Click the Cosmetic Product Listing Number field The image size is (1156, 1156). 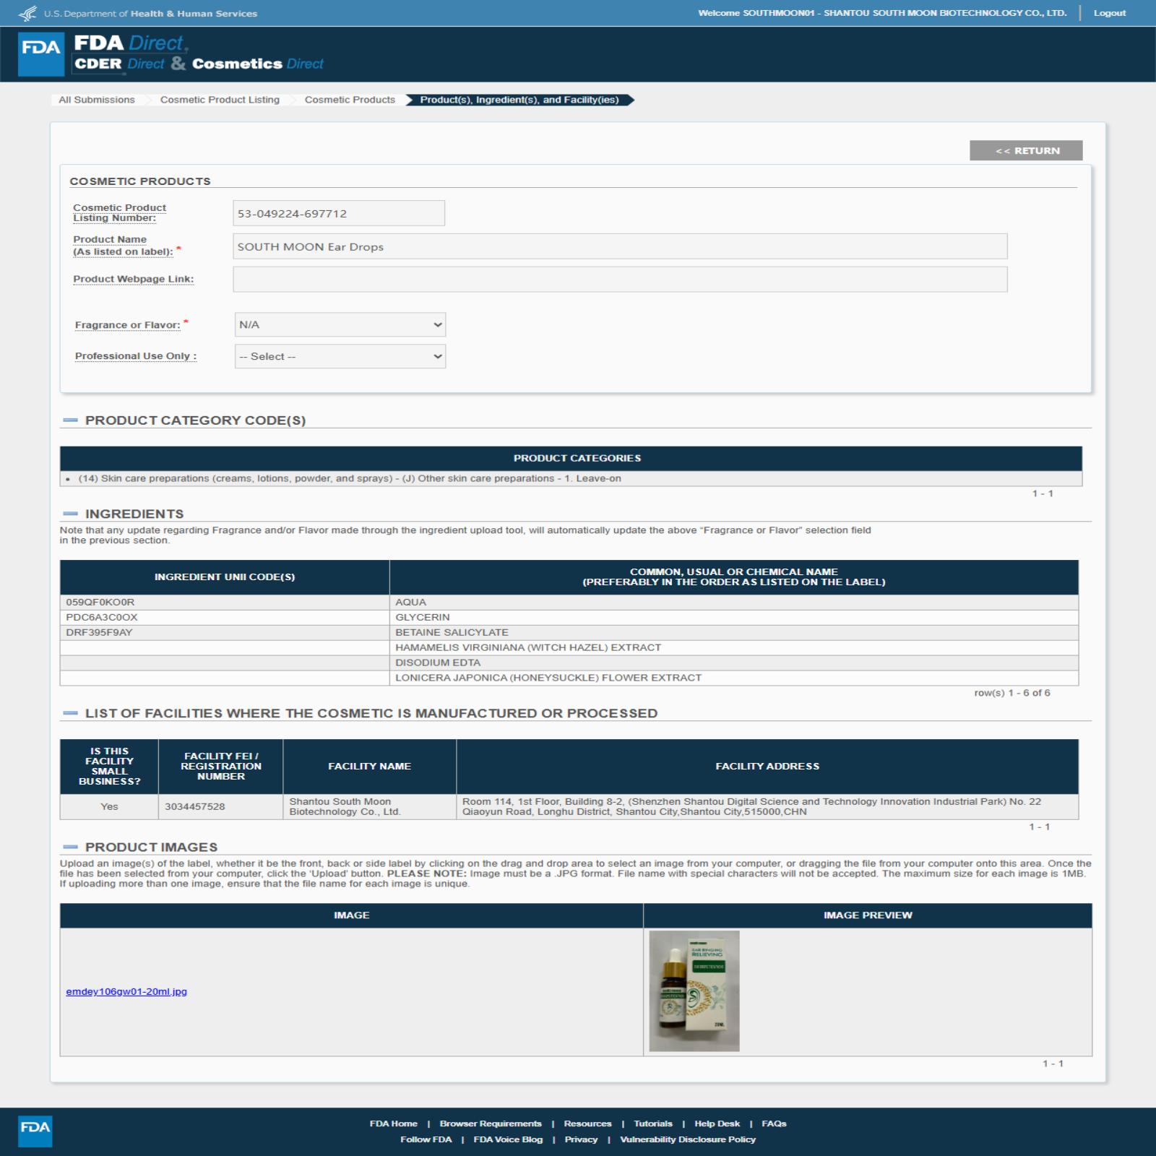click(x=339, y=213)
